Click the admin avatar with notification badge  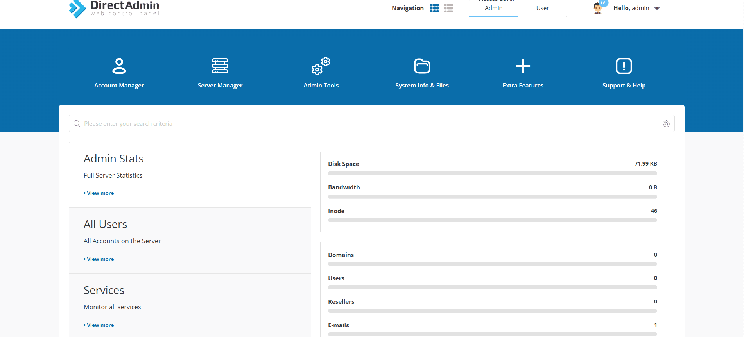point(598,8)
